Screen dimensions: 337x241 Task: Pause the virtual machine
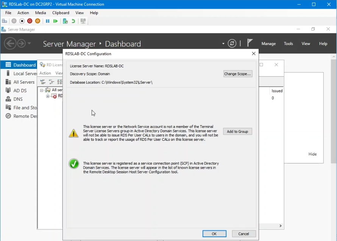tap(48, 21)
